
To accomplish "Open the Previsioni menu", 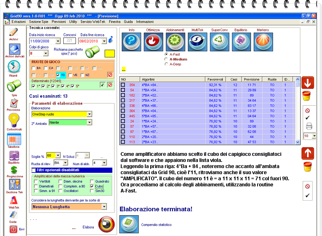I will tap(58, 21).
